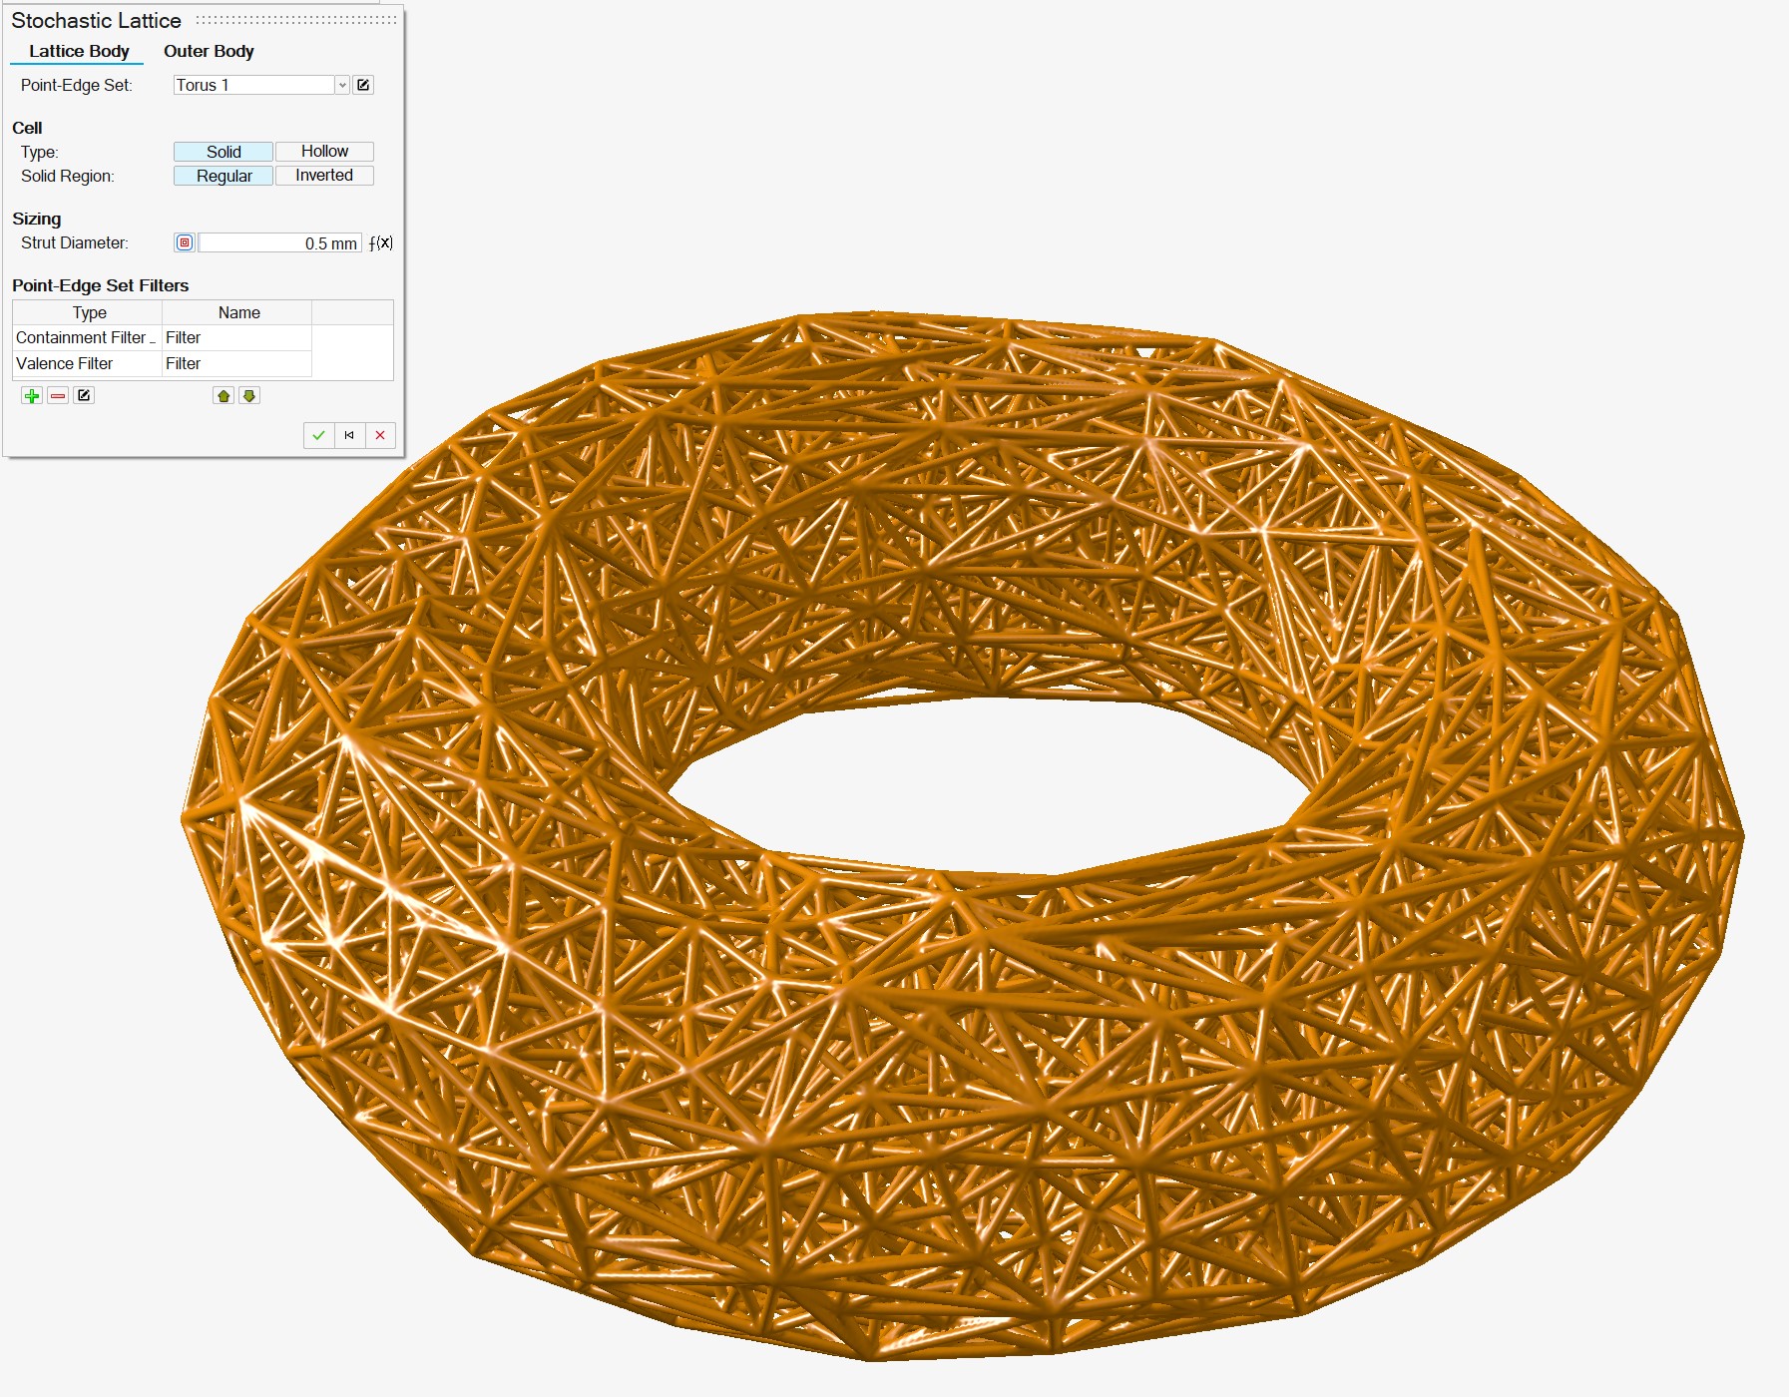Edit the Torus 1 point-edge set
1789x1397 pixels.
tap(363, 85)
